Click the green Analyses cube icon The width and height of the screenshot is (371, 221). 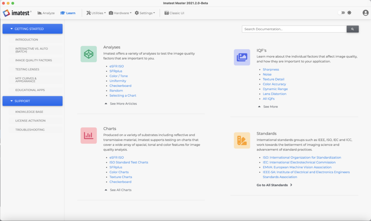pyautogui.click(x=89, y=54)
